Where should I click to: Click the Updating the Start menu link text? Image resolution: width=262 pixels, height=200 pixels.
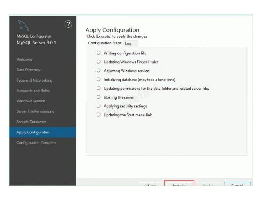(128, 115)
